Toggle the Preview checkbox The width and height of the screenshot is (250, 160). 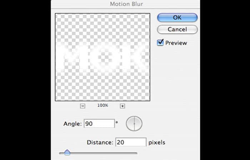point(160,43)
